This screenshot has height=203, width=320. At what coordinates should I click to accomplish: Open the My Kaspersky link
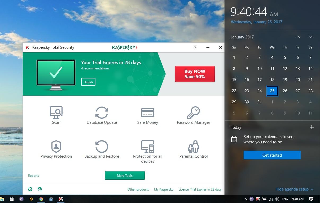coord(164,189)
